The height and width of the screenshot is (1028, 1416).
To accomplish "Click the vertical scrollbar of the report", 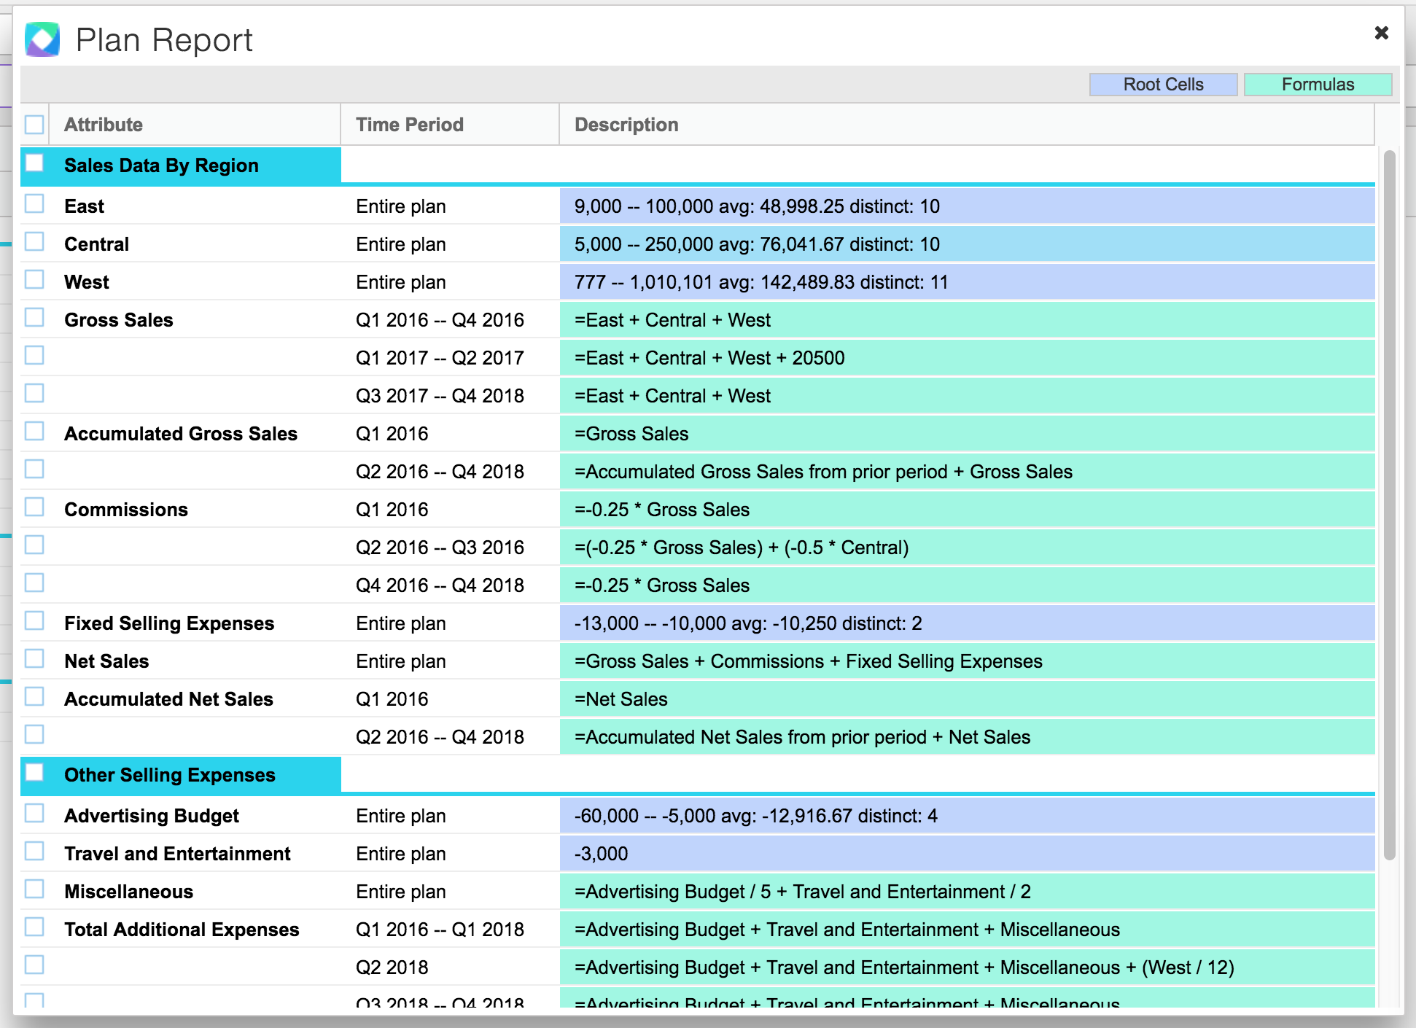I will click(x=1389, y=505).
